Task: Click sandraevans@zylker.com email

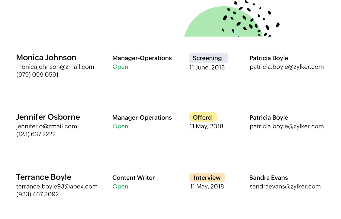Action: tap(285, 187)
